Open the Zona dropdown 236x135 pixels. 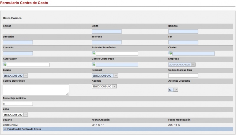pyautogui.click(x=15, y=114)
